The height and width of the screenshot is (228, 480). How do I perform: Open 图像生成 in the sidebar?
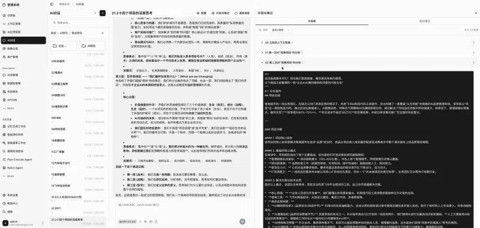[x=23, y=49]
